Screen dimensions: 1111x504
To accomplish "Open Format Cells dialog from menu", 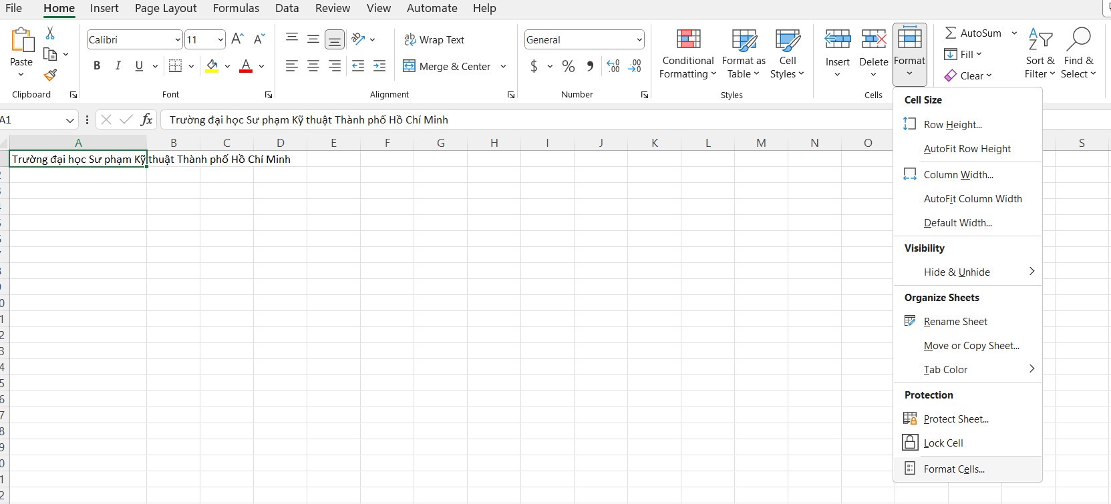I will tap(967, 469).
